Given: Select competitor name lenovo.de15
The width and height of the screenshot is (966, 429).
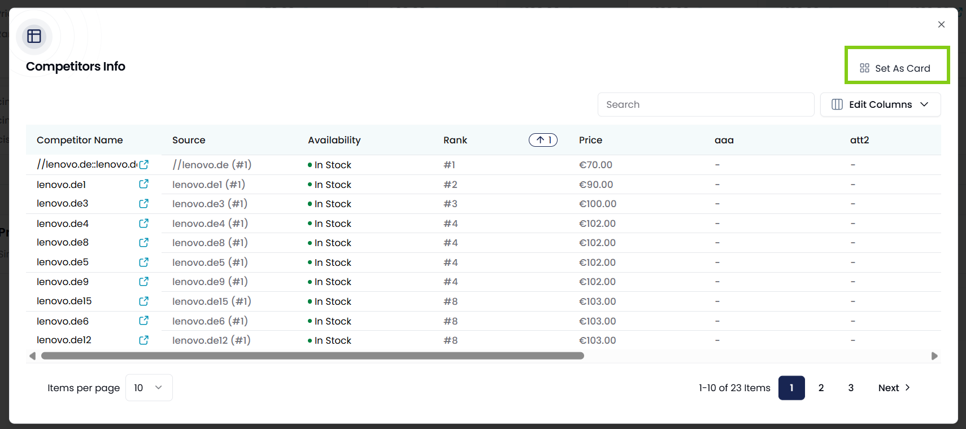Looking at the screenshot, I should click(x=64, y=301).
